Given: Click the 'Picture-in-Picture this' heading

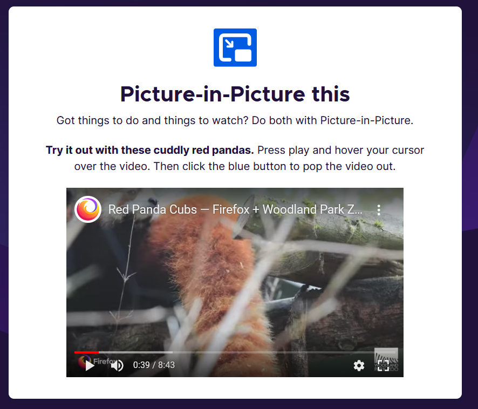Looking at the screenshot, I should 235,94.
